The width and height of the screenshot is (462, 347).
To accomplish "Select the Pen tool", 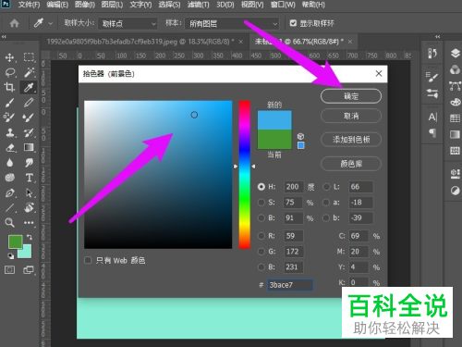I will (10, 192).
